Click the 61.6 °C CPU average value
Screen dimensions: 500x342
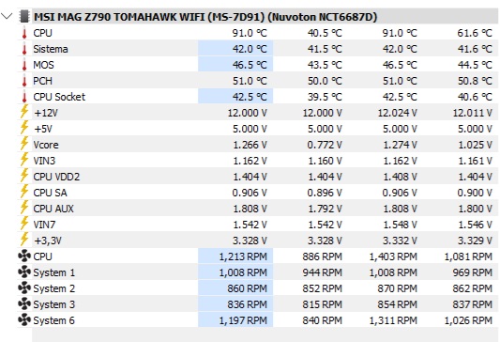tap(475, 33)
